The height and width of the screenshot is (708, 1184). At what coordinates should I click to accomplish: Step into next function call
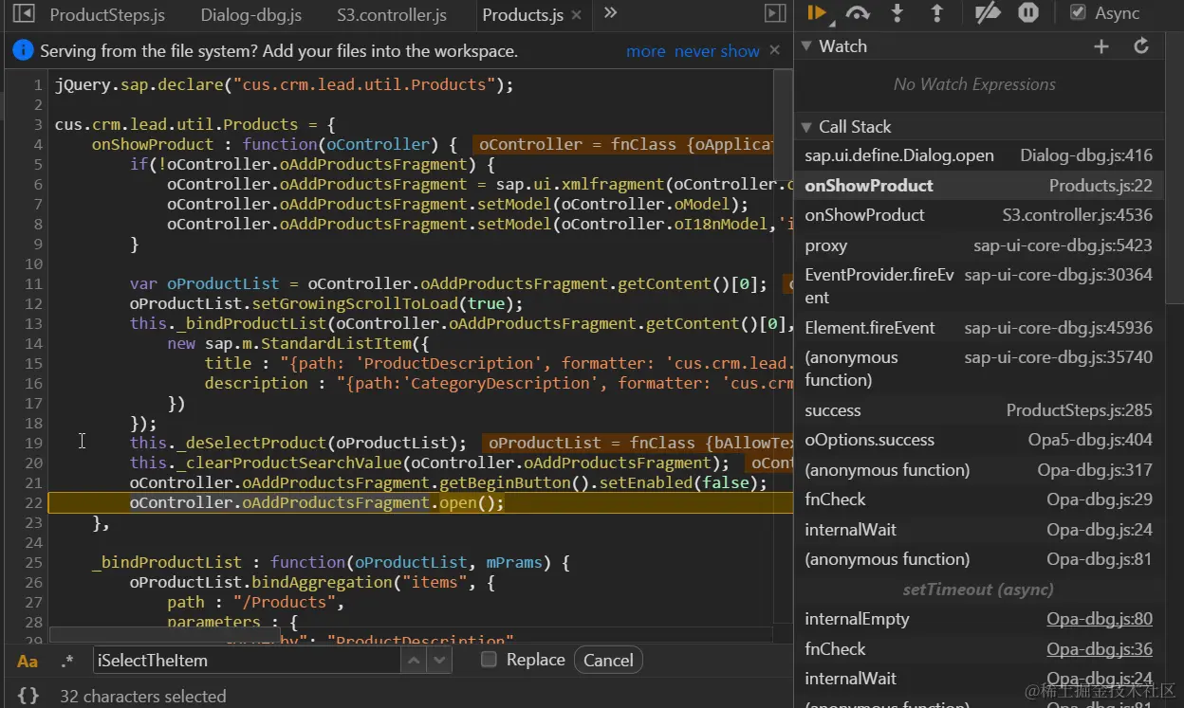tap(897, 13)
